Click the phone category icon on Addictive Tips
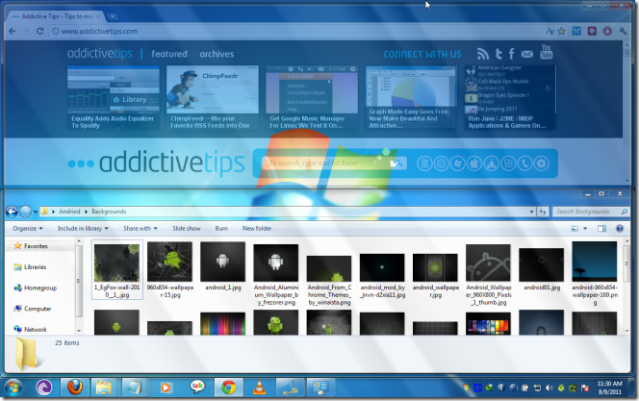 click(x=524, y=163)
